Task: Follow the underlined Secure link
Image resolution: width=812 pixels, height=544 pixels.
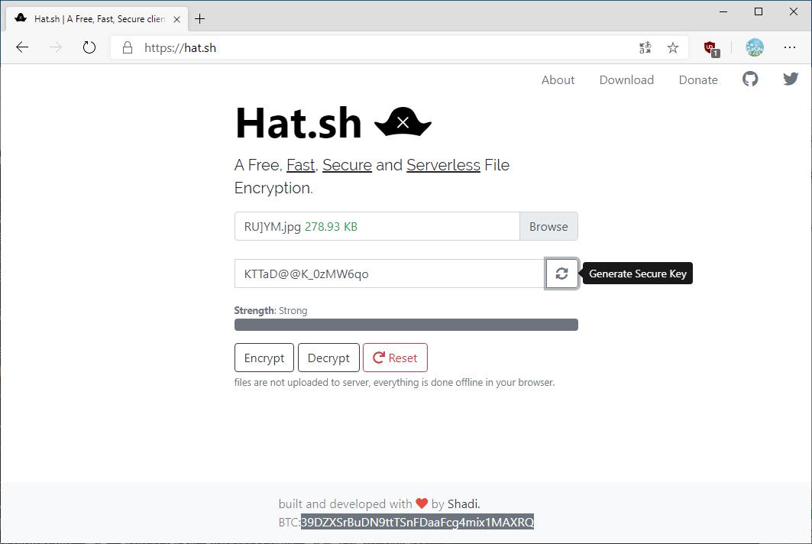Action: pyautogui.click(x=347, y=165)
